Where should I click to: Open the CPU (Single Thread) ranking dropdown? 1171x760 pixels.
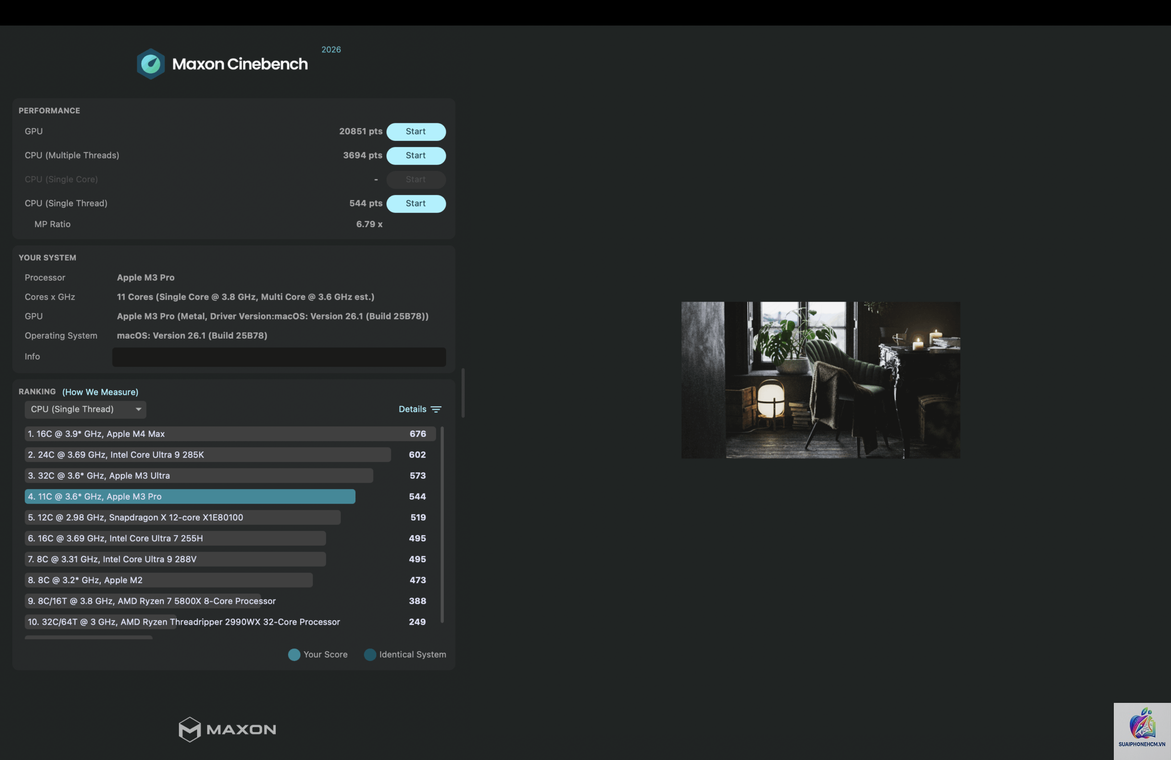(x=85, y=409)
